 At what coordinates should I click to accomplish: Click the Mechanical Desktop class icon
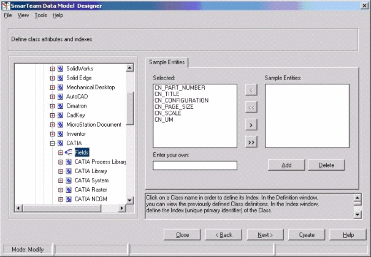pyautogui.click(x=60, y=88)
